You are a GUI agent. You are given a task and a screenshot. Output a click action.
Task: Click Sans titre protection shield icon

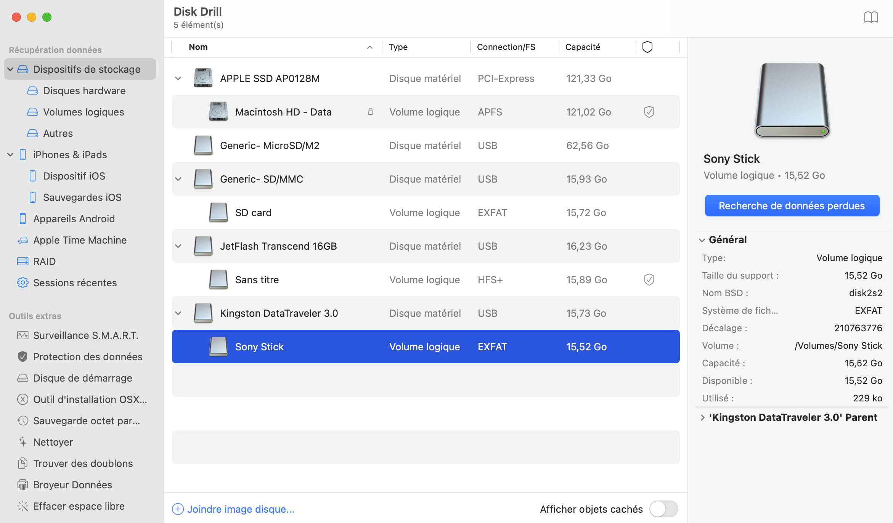coord(649,279)
